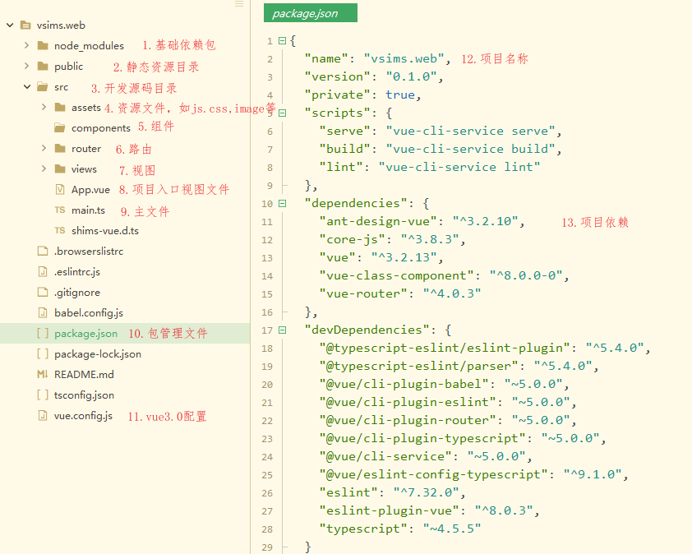Click the TS icon beside shims-vue.d.ts
The width and height of the screenshot is (692, 554).
point(60,230)
